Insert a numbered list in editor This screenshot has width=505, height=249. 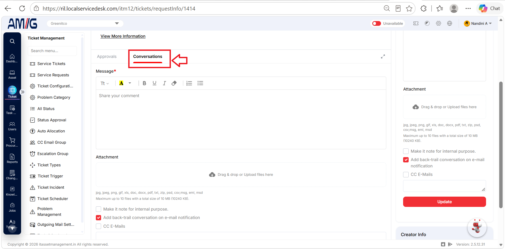click(x=189, y=83)
